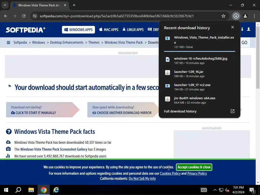The image size is (260, 195).
Task: Click the GO search button
Action: (244, 43)
